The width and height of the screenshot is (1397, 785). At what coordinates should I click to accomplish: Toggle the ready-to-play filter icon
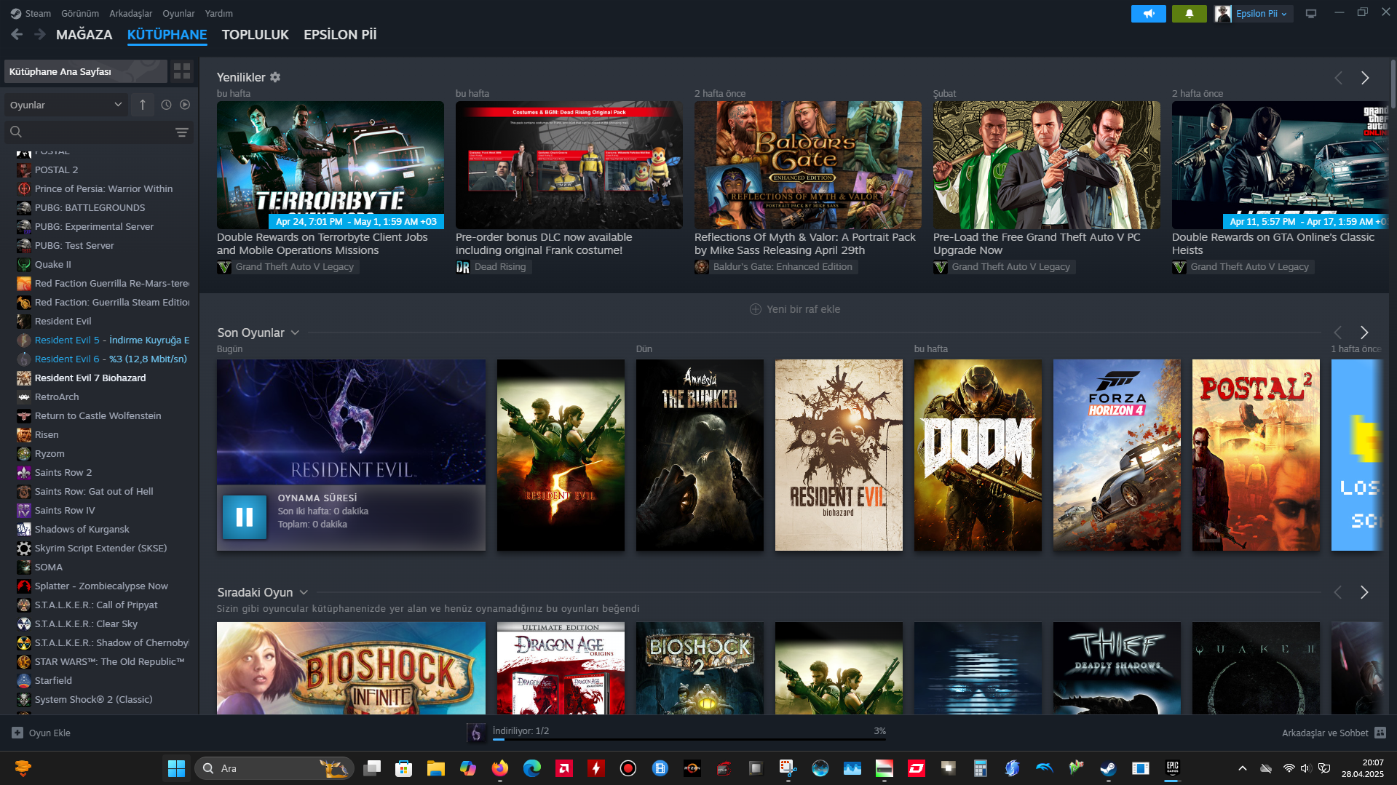185,105
